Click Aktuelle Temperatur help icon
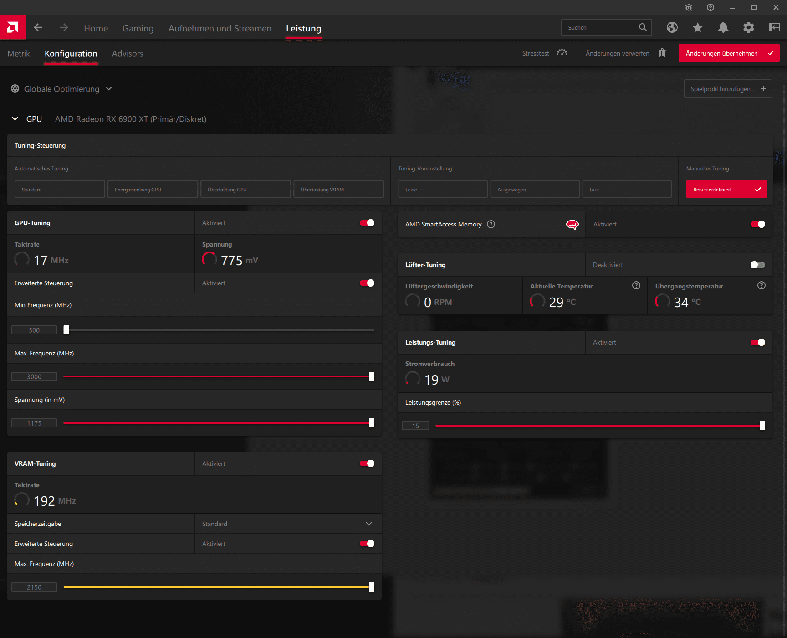The image size is (787, 638). (x=636, y=285)
